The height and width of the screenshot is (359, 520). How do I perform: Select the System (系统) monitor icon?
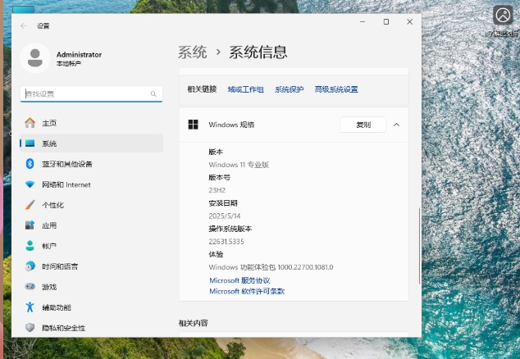[x=30, y=143]
